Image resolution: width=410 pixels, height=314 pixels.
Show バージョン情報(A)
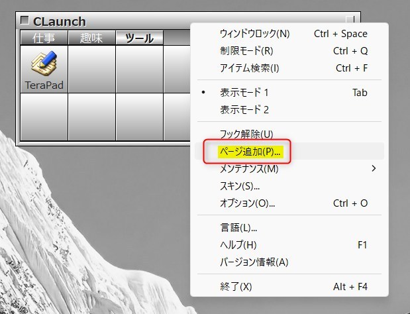[x=289, y=262]
